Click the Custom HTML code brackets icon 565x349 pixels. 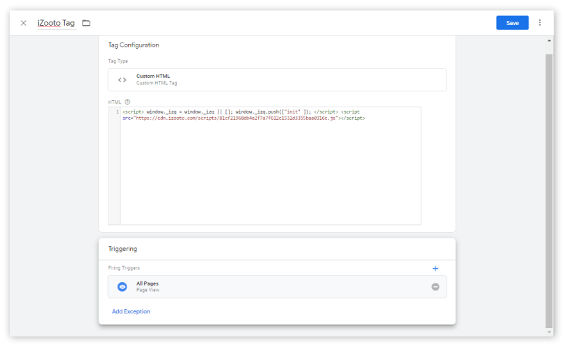click(122, 79)
